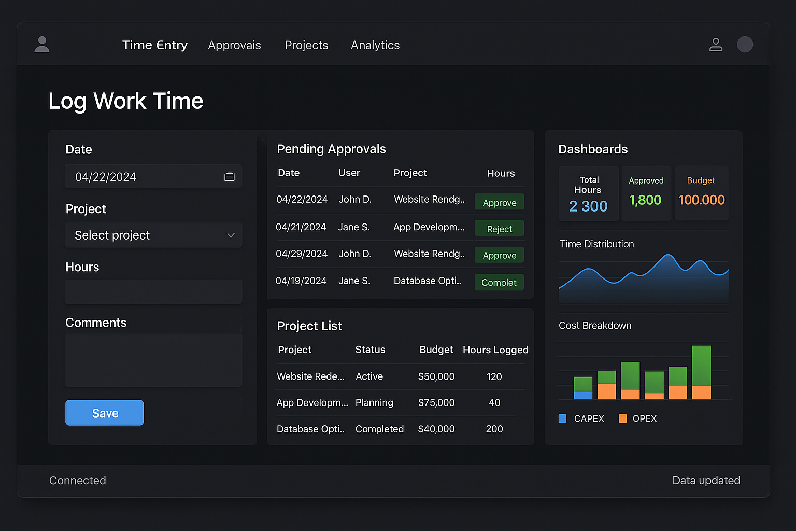
Task: Reject Jane S.'s App Development entry
Action: tap(499, 229)
